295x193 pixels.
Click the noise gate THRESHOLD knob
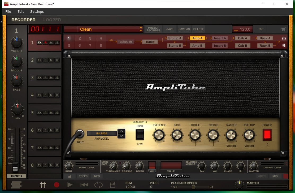(113, 166)
